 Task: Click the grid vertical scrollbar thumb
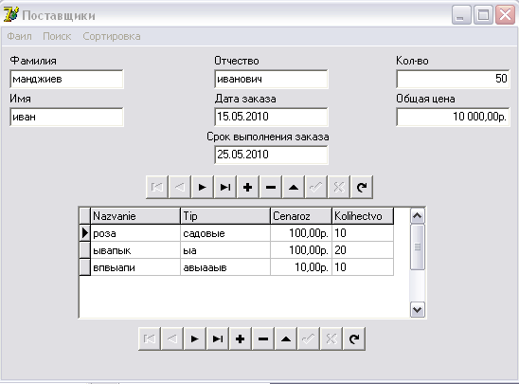[418, 247]
